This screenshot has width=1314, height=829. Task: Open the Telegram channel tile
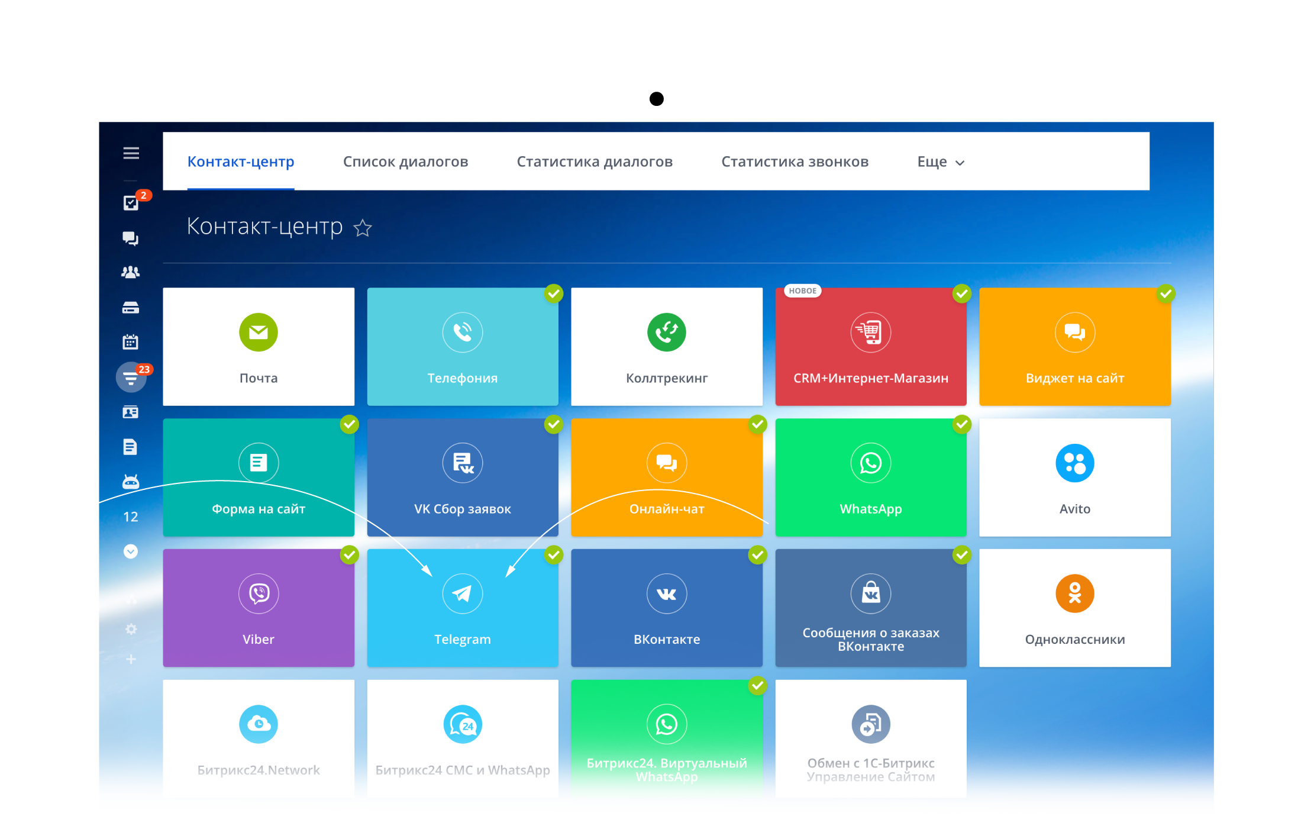tap(462, 608)
